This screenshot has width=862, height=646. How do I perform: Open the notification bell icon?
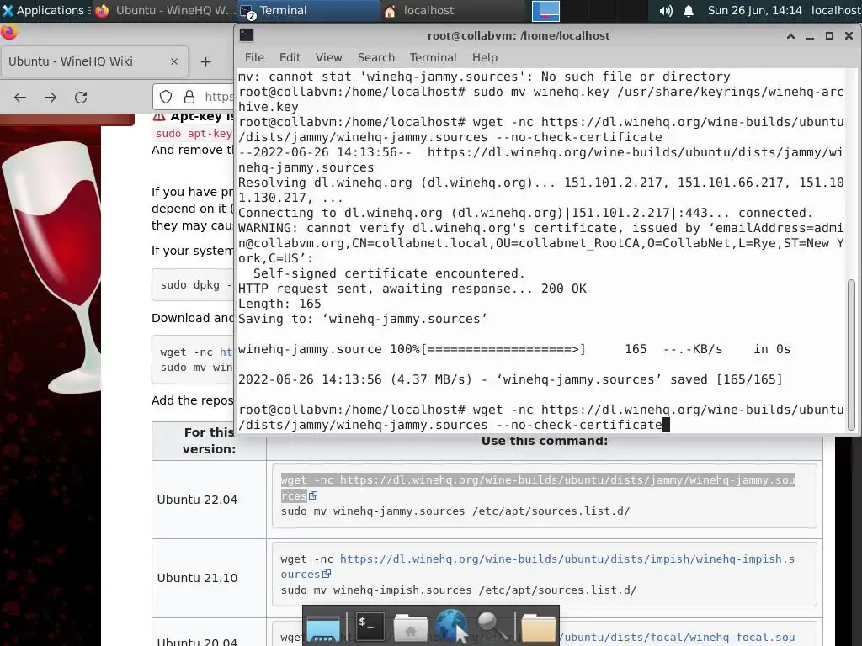[x=689, y=10]
